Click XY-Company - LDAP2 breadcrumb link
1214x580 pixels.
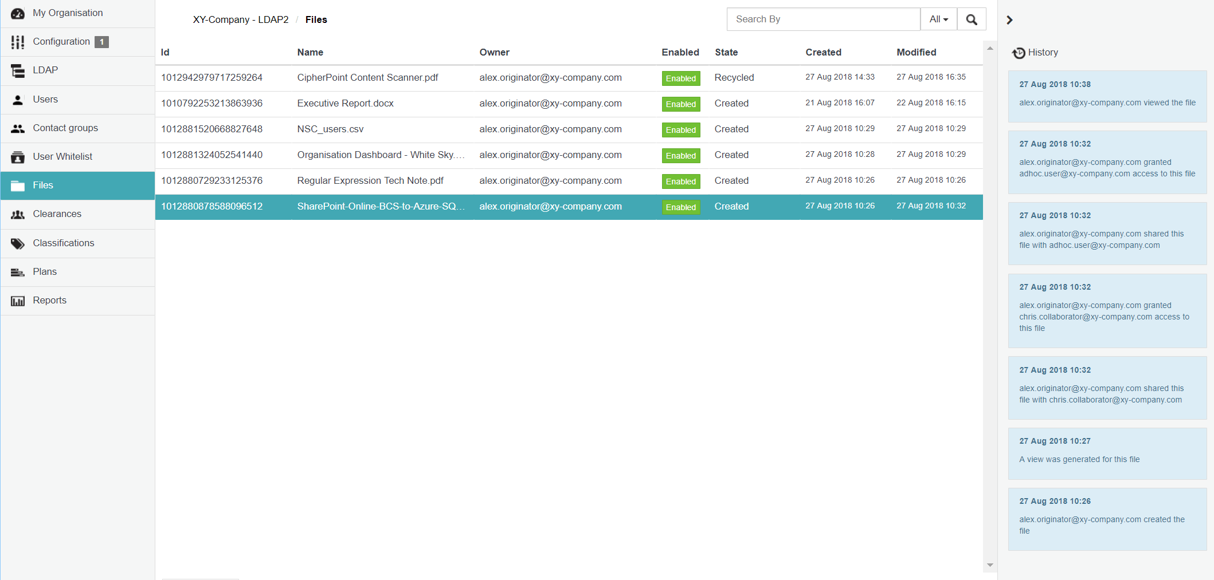tap(241, 19)
